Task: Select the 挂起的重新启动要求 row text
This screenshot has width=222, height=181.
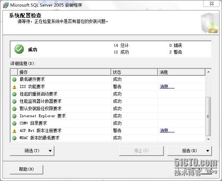Action: point(38,94)
